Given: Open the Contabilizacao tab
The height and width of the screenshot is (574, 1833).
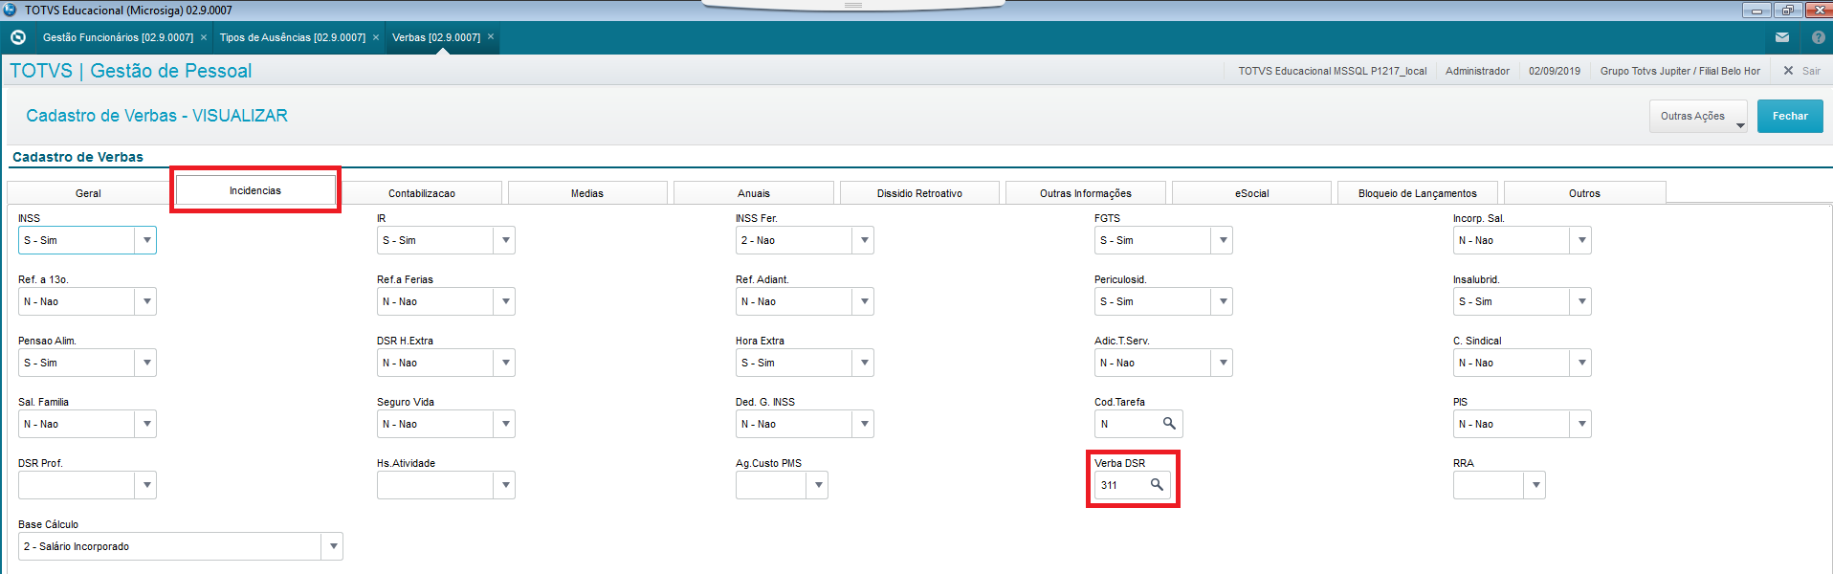Looking at the screenshot, I should pos(422,193).
